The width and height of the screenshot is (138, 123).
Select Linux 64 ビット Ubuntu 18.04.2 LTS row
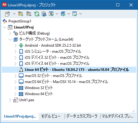click(69, 70)
